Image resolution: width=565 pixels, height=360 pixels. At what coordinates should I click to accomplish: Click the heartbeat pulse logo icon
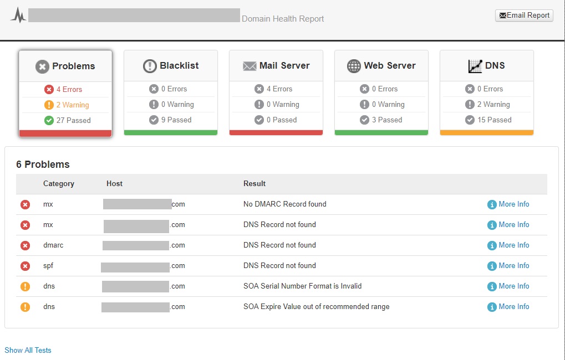[18, 16]
